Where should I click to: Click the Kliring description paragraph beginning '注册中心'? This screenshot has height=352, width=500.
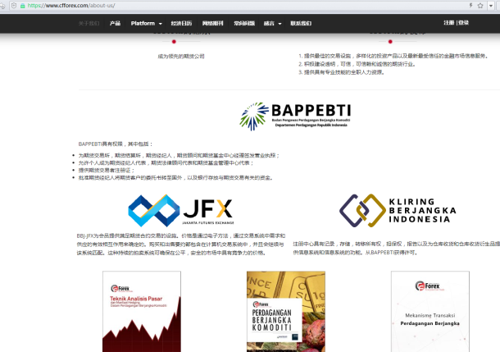397,248
